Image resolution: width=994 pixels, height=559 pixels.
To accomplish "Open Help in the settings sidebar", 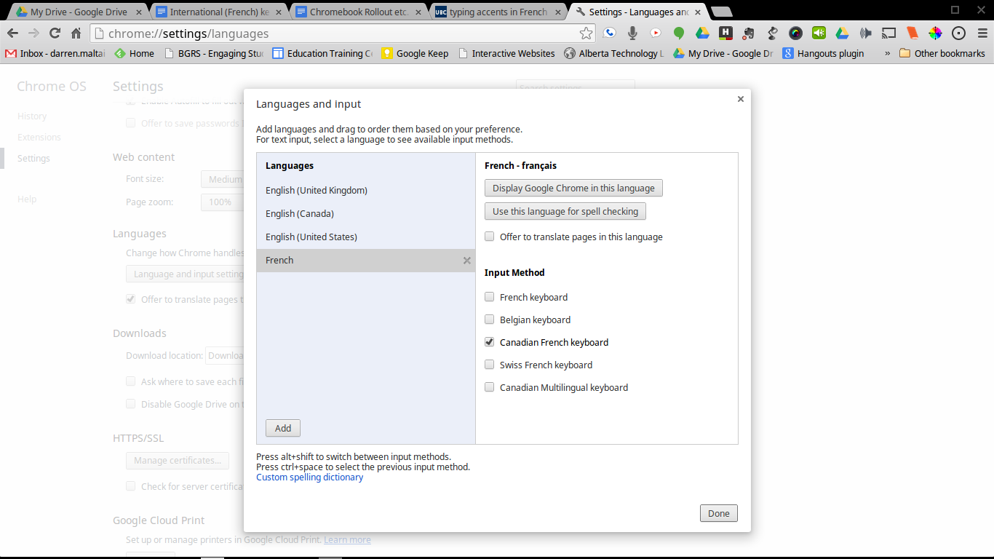I will [27, 199].
